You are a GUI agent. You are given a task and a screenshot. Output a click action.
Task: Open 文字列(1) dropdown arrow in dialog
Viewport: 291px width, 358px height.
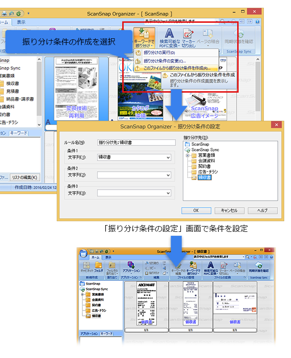click(x=168, y=157)
